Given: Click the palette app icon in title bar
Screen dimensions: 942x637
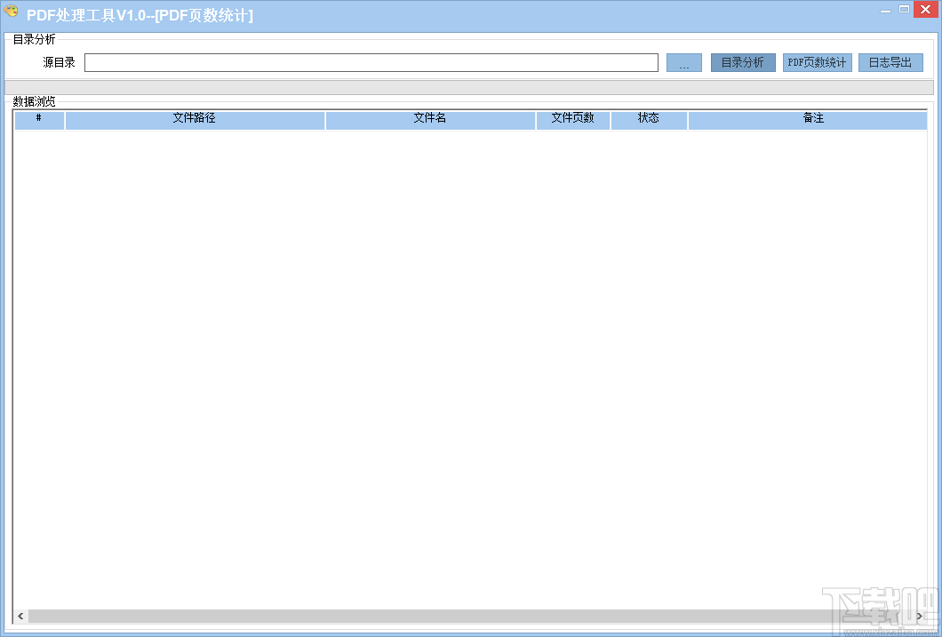Looking at the screenshot, I should click(x=11, y=12).
